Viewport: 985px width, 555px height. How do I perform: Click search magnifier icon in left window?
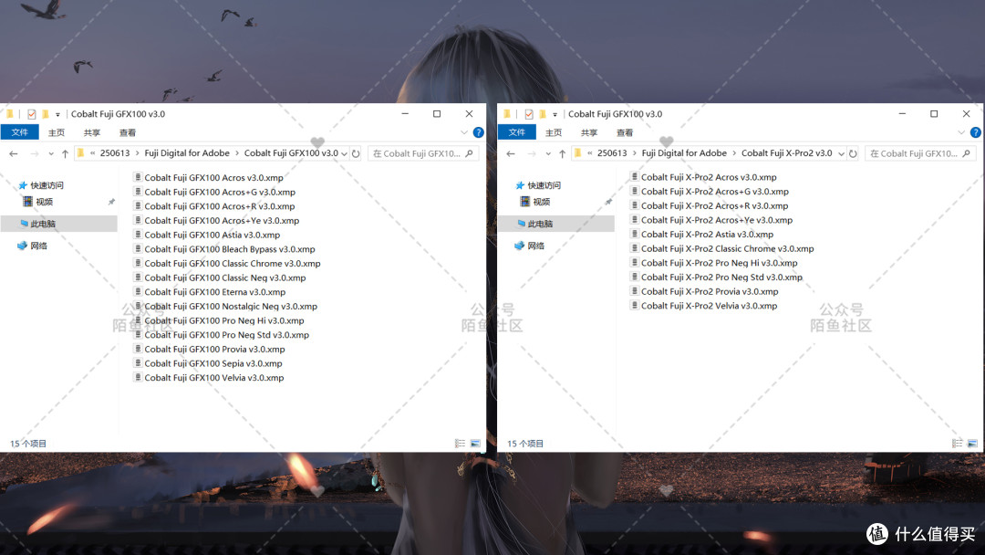pyautogui.click(x=470, y=153)
